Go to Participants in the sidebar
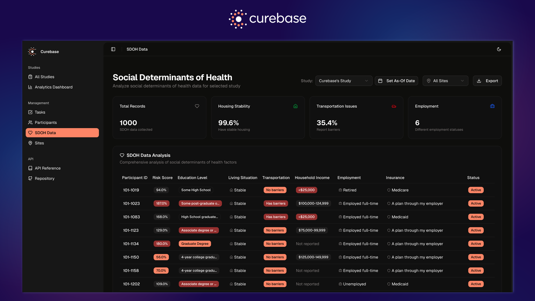This screenshot has width=535, height=301. tap(46, 123)
